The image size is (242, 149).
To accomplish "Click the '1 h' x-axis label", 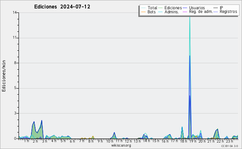I will pyautogui.click(x=26, y=141).
